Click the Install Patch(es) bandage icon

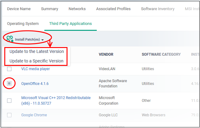pyautogui.click(x=10, y=39)
